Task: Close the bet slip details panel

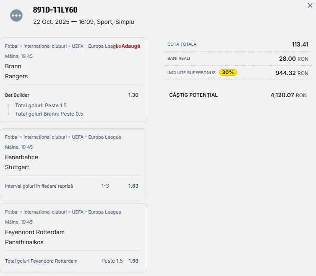Action: click(310, 5)
